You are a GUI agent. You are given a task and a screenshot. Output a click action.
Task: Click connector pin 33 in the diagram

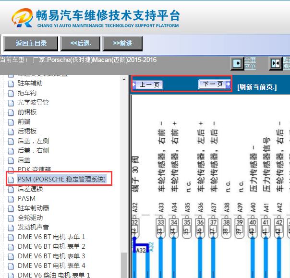coord(161,229)
